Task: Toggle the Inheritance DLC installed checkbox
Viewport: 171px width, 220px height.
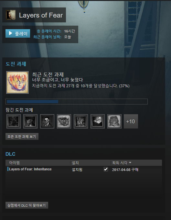Action: (x=106, y=169)
